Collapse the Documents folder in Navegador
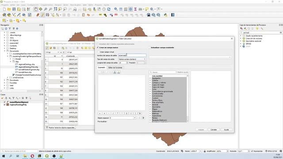The image size is (283, 159). (x=5, y=51)
